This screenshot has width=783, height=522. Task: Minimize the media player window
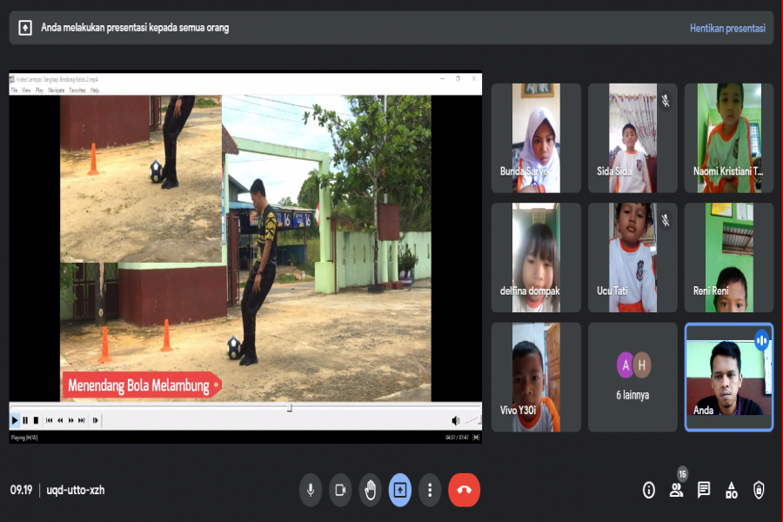pyautogui.click(x=443, y=79)
